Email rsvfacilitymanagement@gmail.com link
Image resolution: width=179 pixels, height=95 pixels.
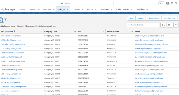pos(149,78)
